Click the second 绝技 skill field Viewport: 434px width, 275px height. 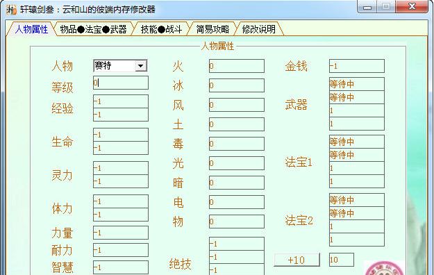[237, 257]
